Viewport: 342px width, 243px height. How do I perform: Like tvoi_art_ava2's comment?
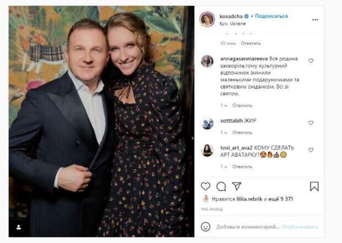point(311,150)
